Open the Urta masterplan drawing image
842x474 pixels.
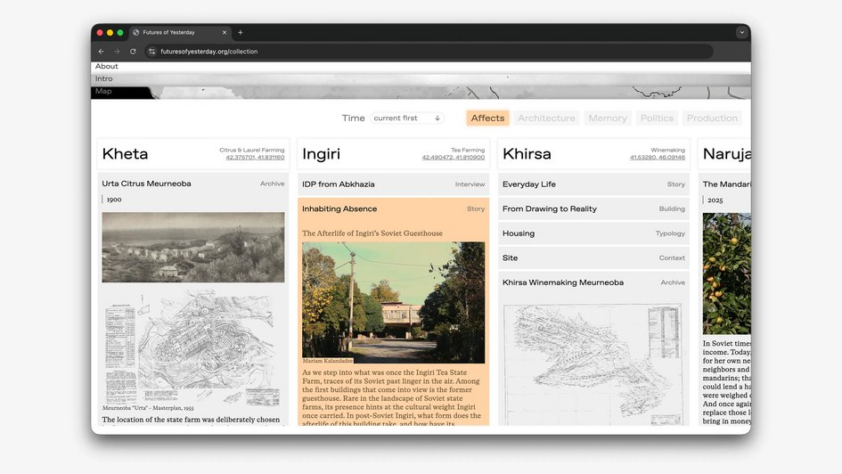tap(193, 347)
